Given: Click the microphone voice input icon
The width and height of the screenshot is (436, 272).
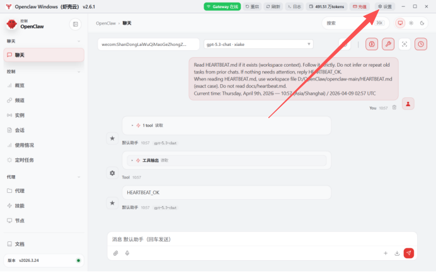Looking at the screenshot, I should click(x=127, y=253).
